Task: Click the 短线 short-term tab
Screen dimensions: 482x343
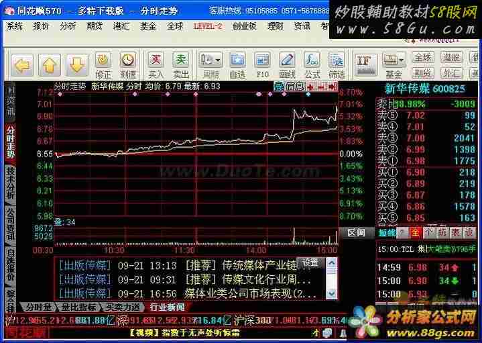Action: click(x=387, y=233)
